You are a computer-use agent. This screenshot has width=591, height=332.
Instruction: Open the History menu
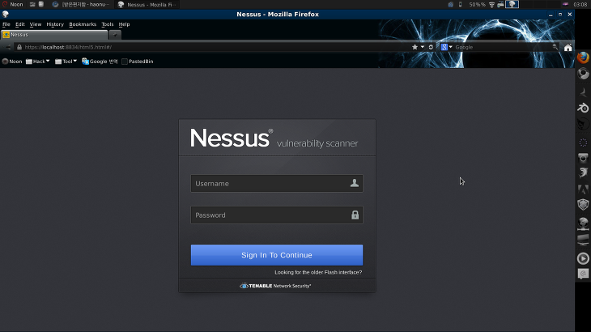(55, 24)
